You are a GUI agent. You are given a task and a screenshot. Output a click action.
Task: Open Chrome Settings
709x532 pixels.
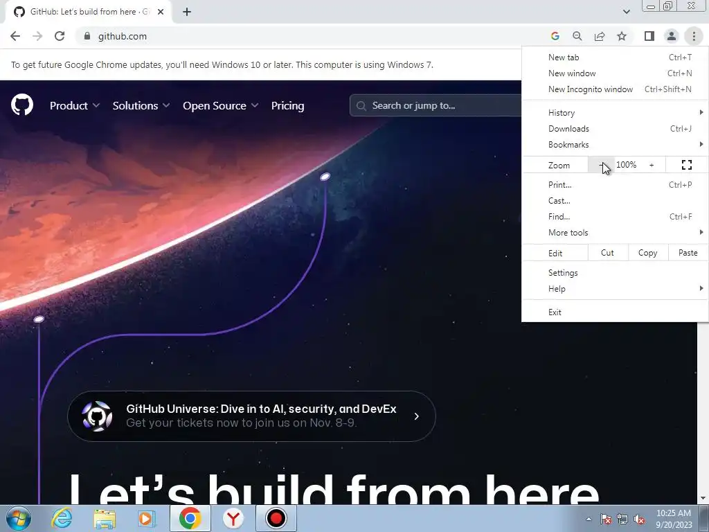click(615, 273)
